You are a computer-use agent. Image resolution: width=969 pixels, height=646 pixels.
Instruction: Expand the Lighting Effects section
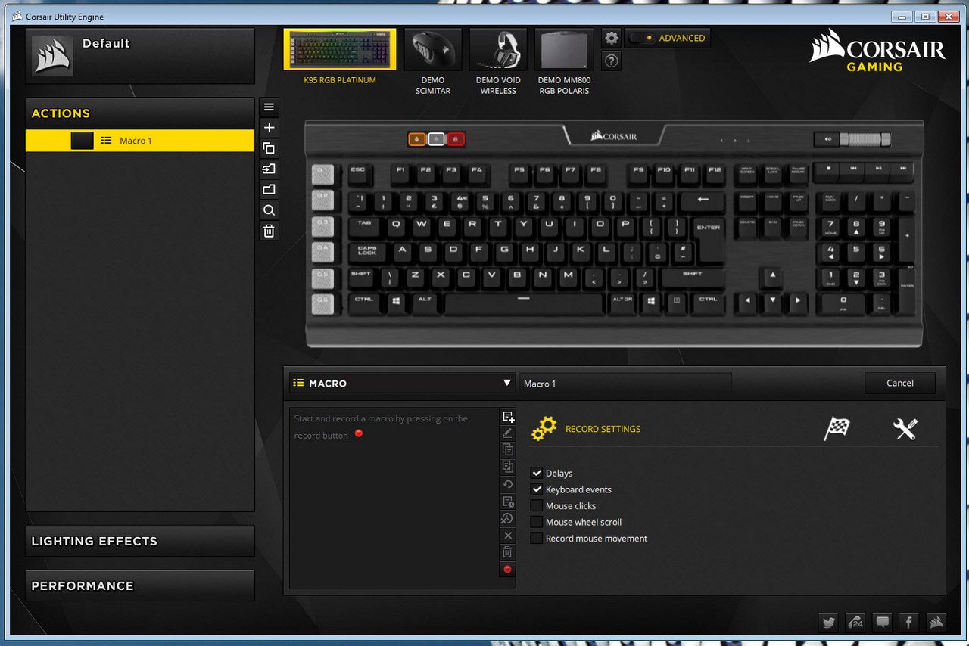(140, 542)
